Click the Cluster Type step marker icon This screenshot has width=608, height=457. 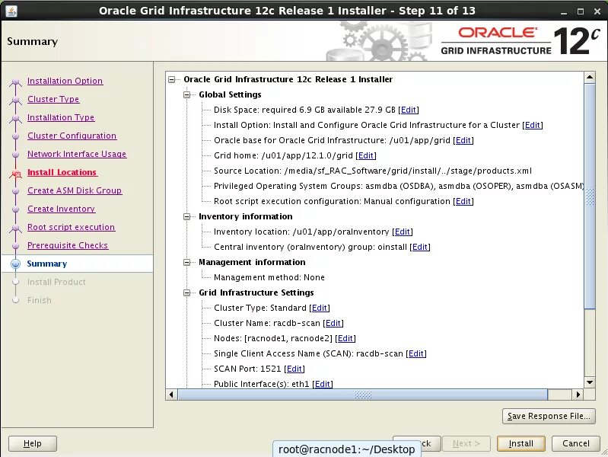tap(15, 100)
